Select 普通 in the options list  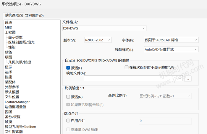(x=9, y=22)
